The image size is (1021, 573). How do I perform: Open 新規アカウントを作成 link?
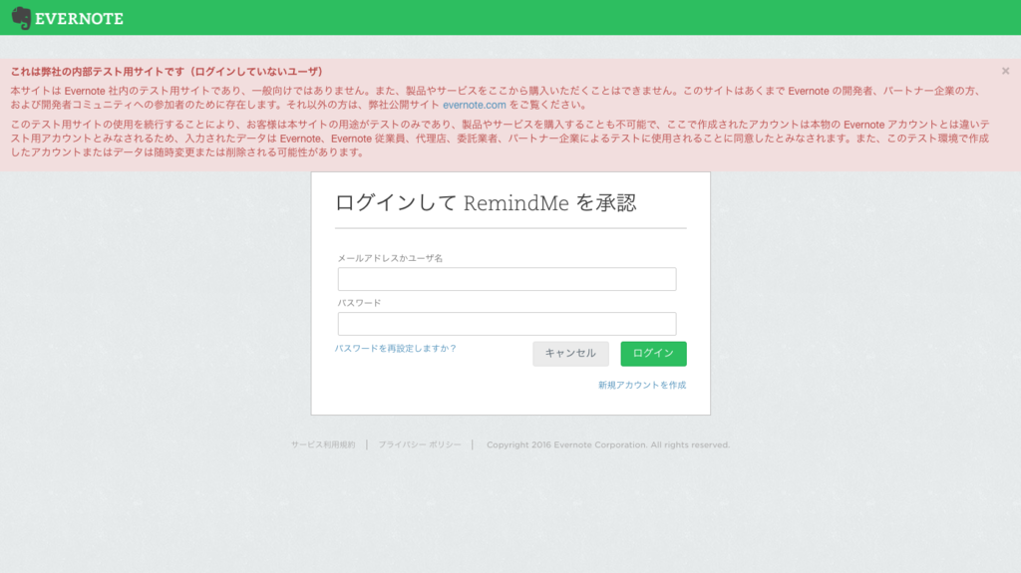tap(642, 385)
